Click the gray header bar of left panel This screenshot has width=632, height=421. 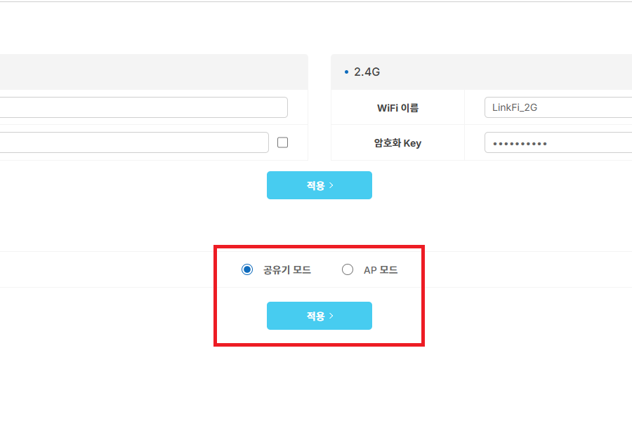(x=154, y=72)
